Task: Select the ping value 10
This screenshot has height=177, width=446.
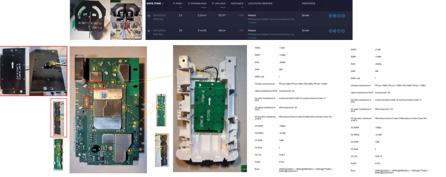Action: click(x=180, y=30)
